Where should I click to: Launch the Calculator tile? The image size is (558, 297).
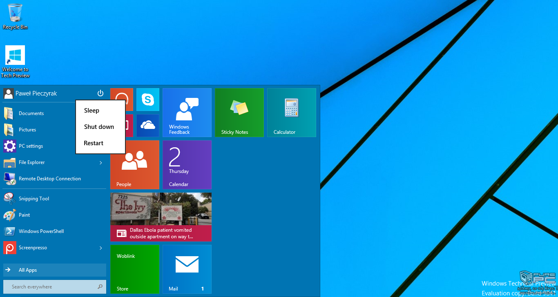(x=291, y=113)
